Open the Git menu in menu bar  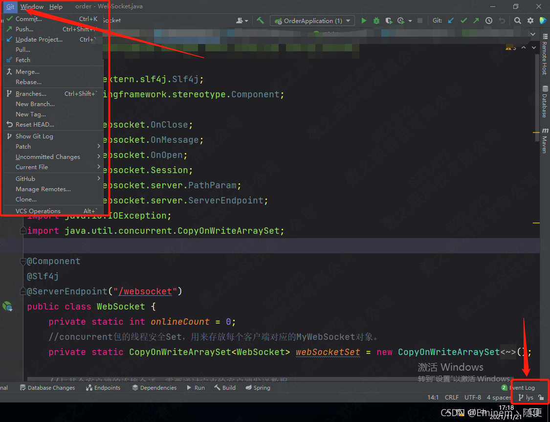[10, 6]
